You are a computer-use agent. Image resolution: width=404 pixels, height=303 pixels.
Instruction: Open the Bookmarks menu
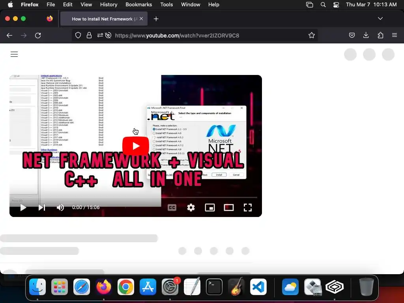(138, 4)
